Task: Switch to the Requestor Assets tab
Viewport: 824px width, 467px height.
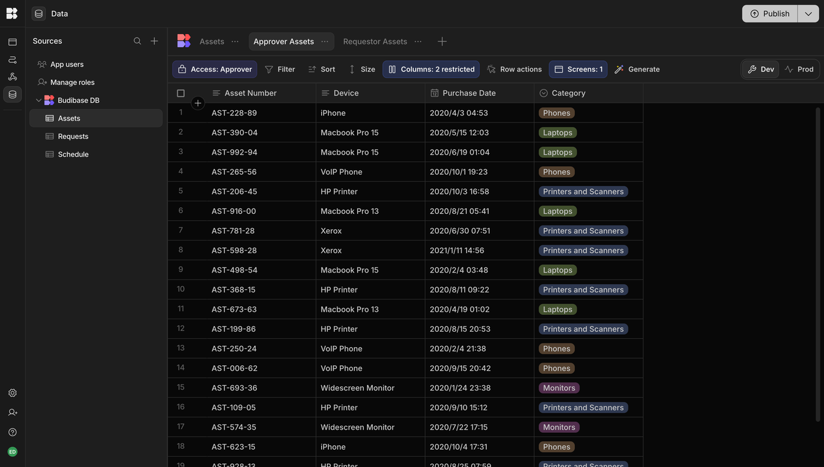Action: point(375,41)
